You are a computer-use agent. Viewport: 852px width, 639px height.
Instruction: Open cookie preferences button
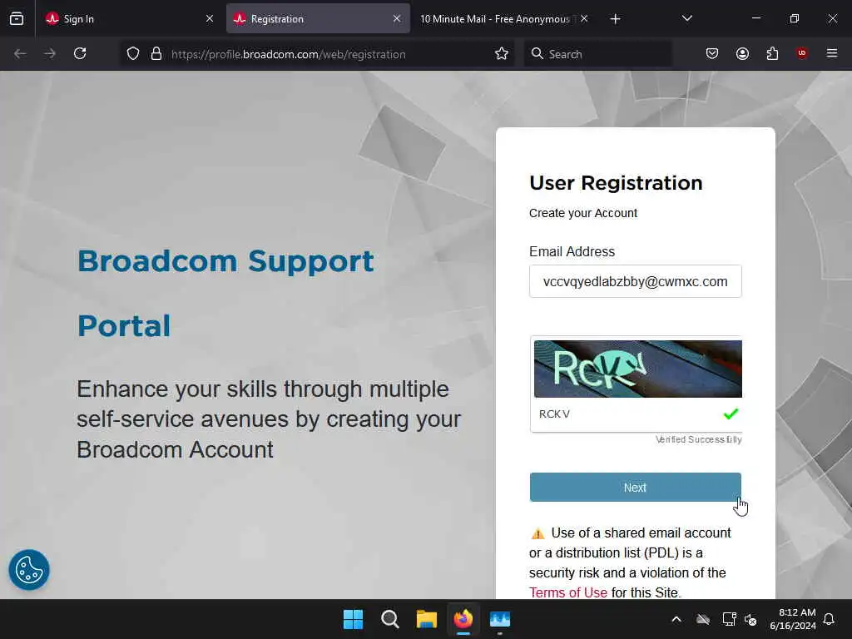(29, 570)
